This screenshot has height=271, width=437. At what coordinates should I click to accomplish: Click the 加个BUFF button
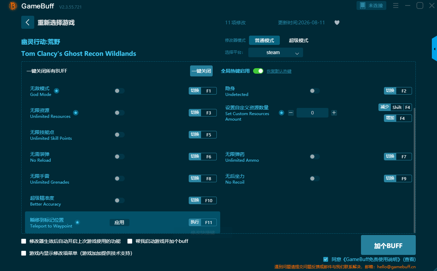click(388, 245)
